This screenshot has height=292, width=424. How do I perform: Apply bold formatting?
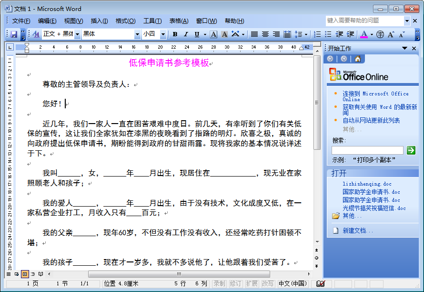click(175, 34)
